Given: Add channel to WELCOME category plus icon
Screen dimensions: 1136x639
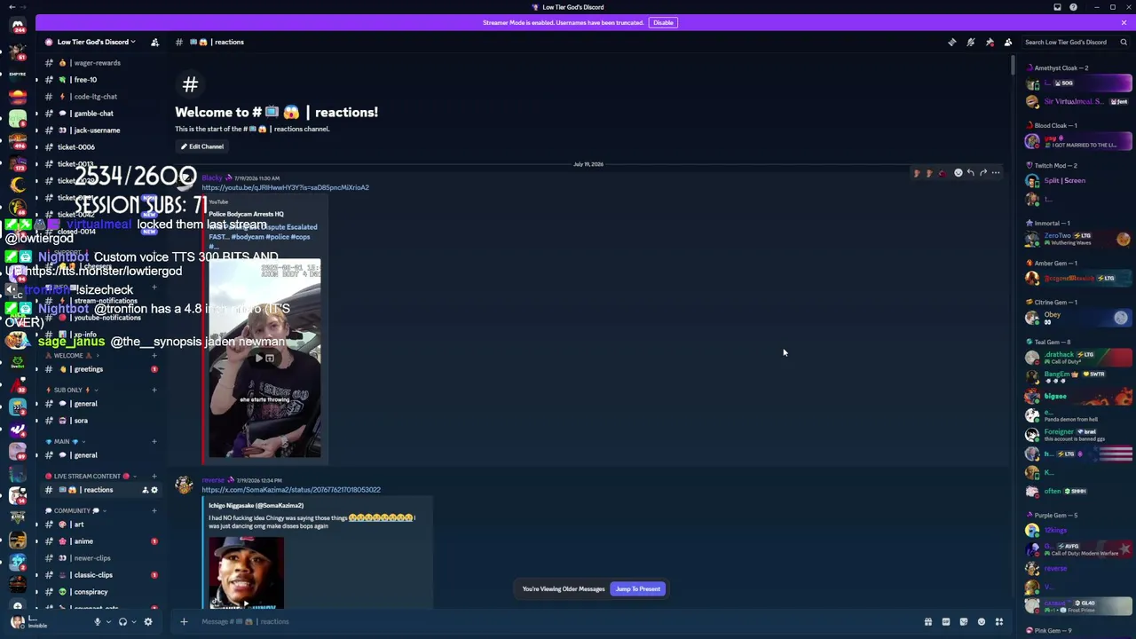Looking at the screenshot, I should click(154, 356).
